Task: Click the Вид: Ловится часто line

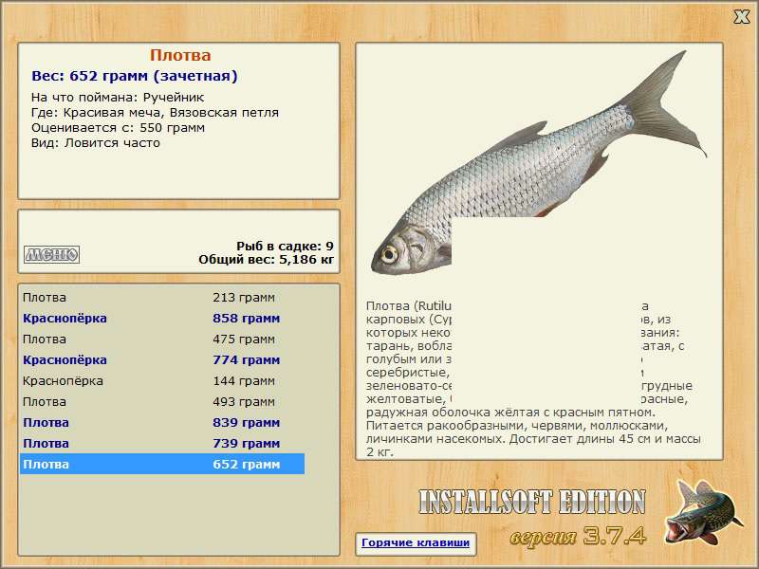Action: (96, 143)
